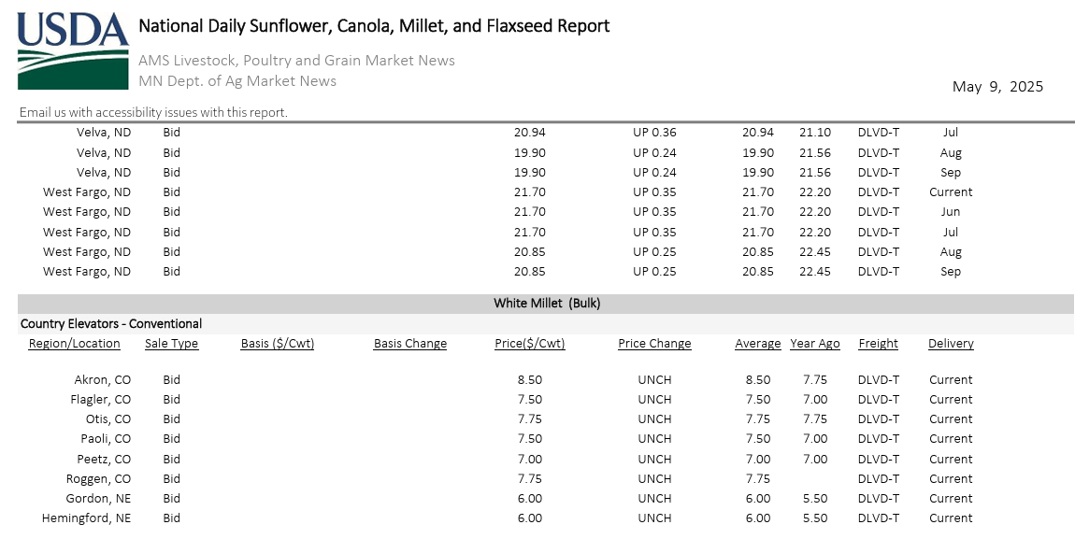Click the Price($/Cwt) column header
The height and width of the screenshot is (539, 1075).
coord(529,344)
